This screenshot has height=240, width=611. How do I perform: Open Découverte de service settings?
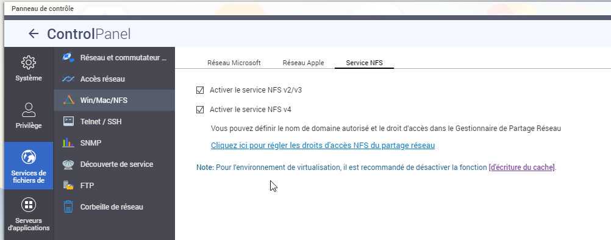pyautogui.click(x=114, y=164)
